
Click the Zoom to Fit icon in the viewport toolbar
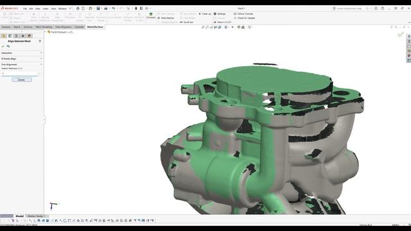[203, 27]
